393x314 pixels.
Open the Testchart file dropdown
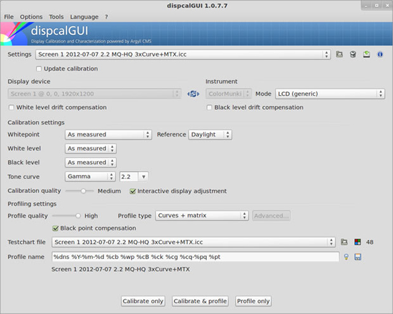pyautogui.click(x=193, y=242)
